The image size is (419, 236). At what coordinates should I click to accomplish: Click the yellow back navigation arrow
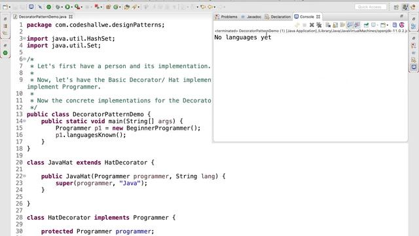[x=203, y=7]
